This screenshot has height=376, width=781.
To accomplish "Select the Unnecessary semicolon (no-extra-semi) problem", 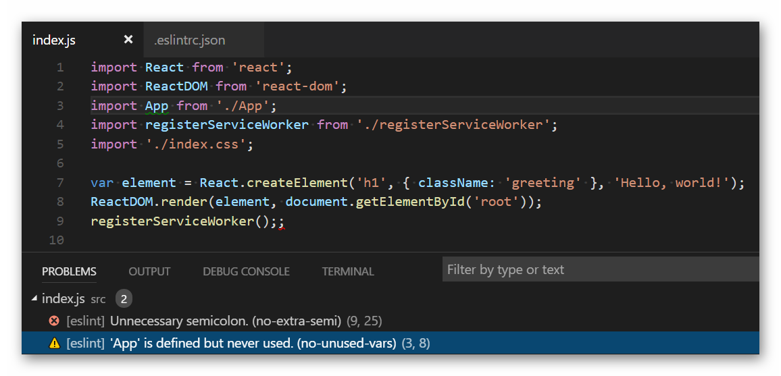I will [x=390, y=321].
